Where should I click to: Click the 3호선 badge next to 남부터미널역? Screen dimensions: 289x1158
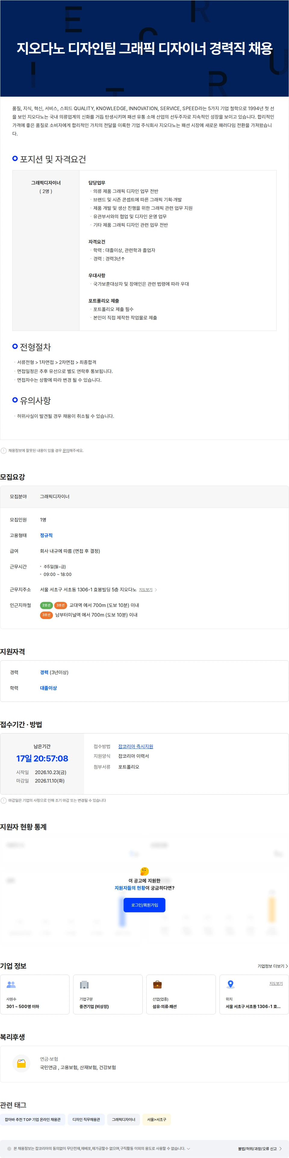[46, 615]
